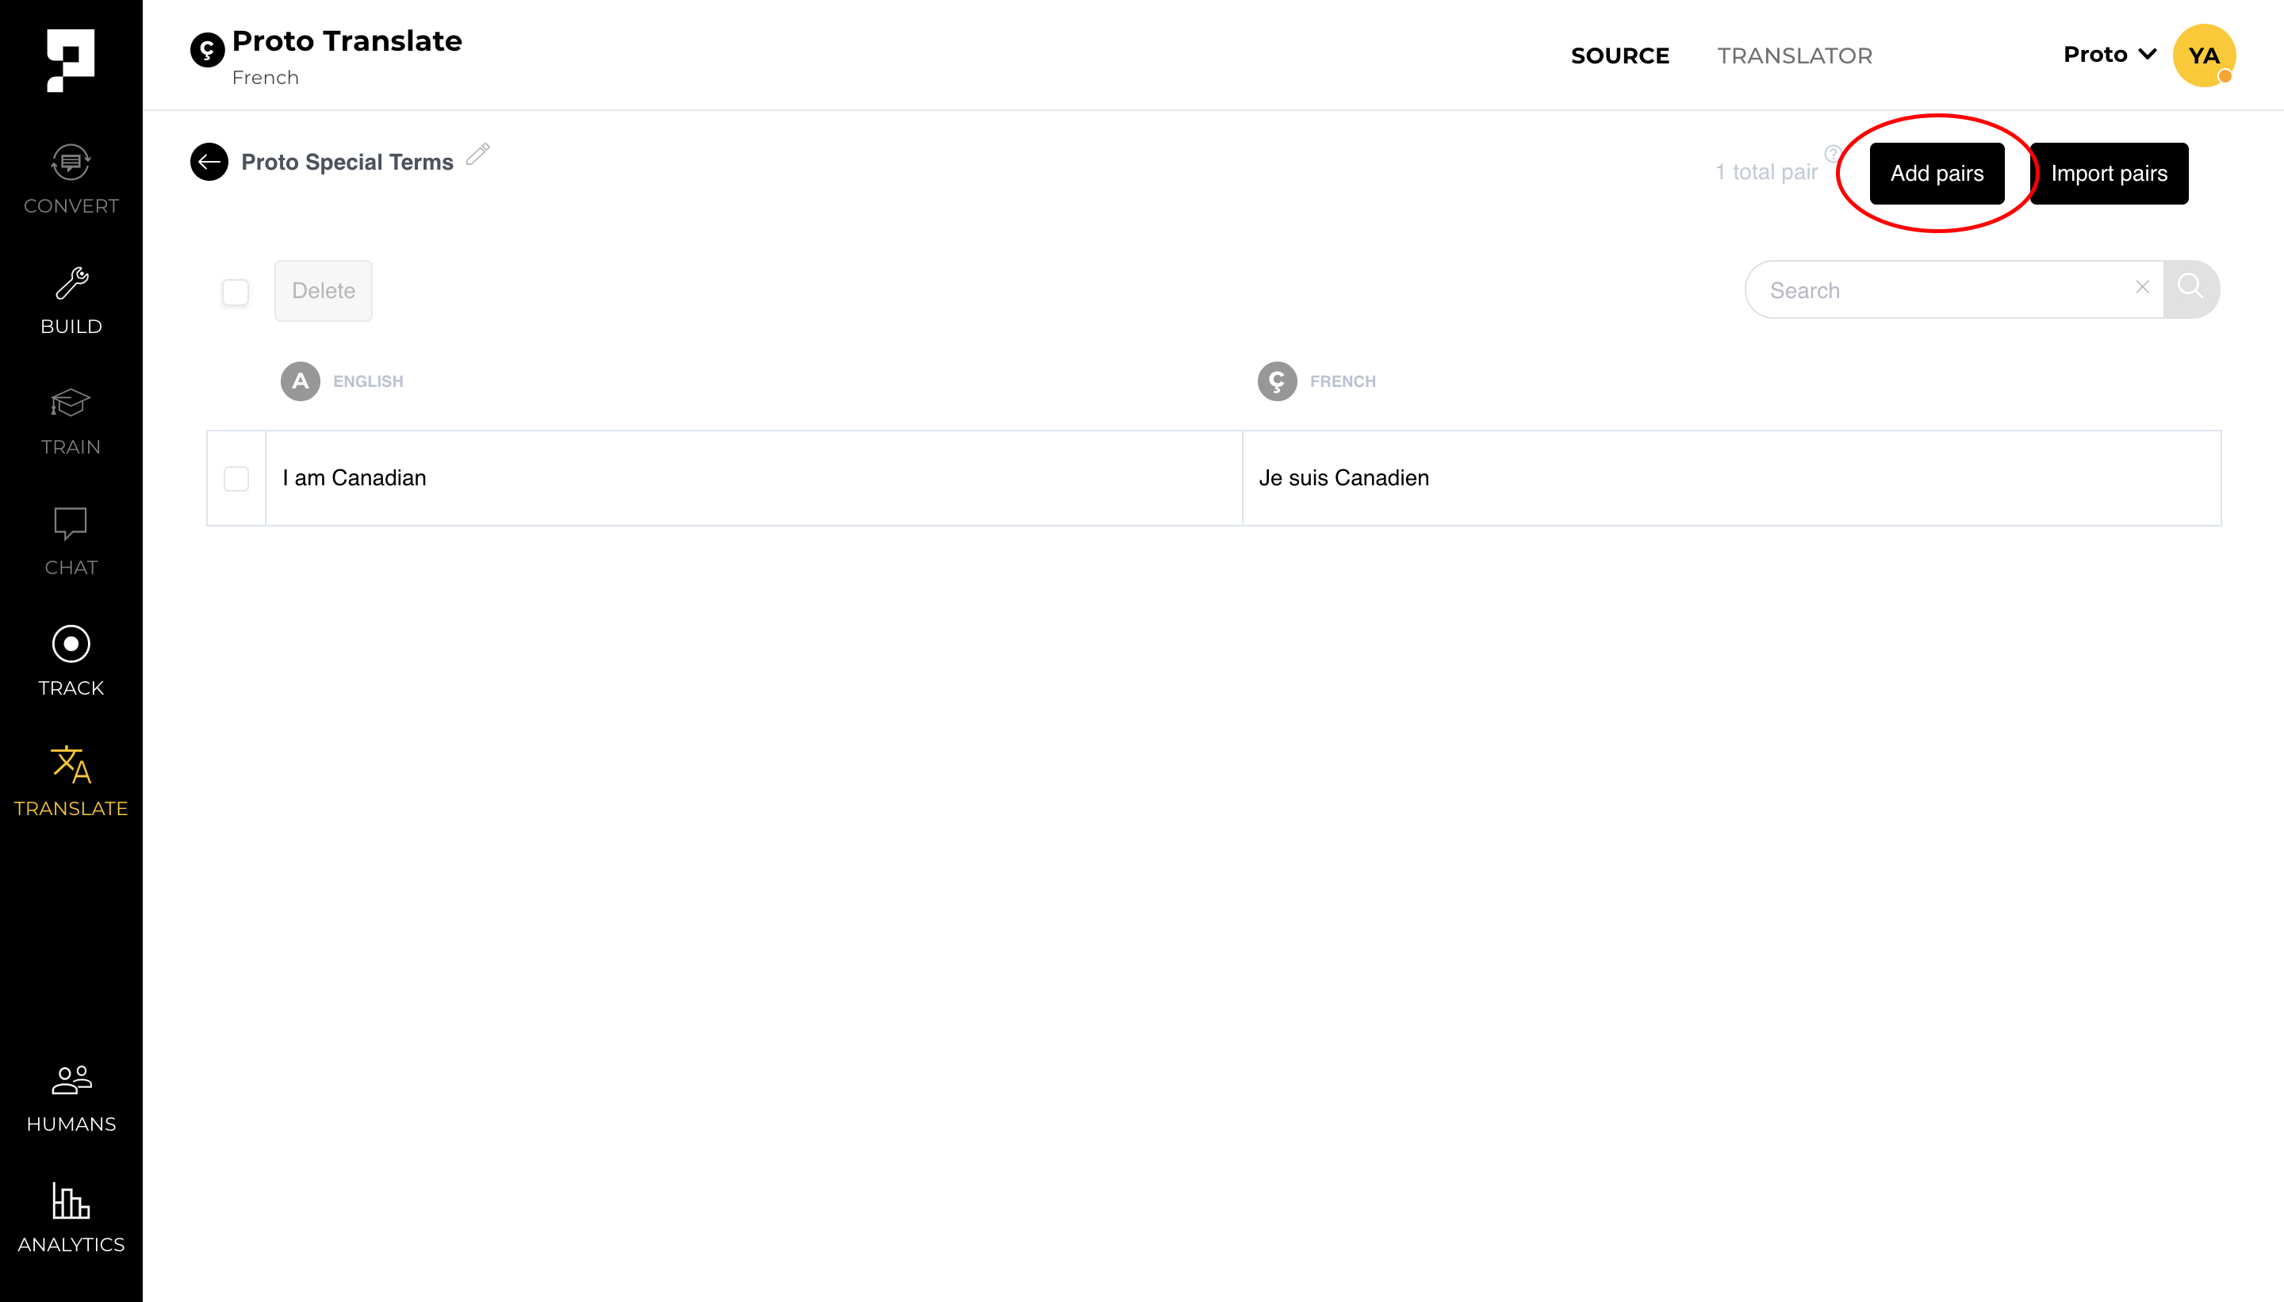Viewport: 2284px width, 1302px height.
Task: Open the Convert section in sidebar
Action: [71, 180]
